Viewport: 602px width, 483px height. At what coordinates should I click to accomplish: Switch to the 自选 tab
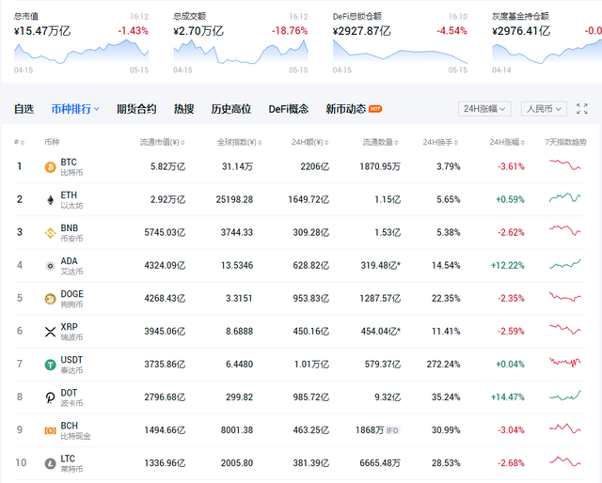tap(24, 109)
